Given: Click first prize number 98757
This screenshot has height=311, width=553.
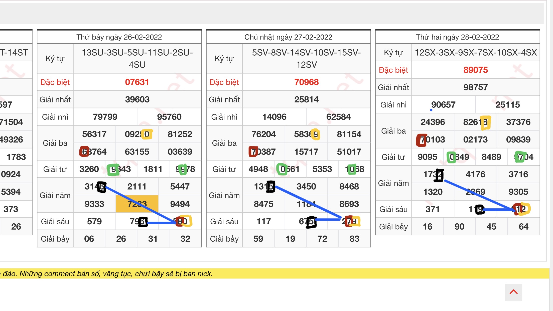Looking at the screenshot, I should coord(475,87).
